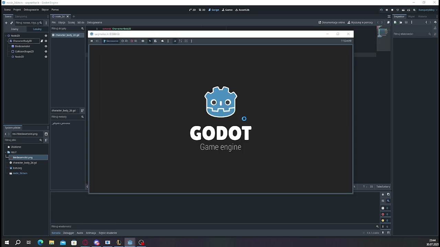
Task: Toggle script list sort icon near character_body_2d.gd
Action: pos(82,110)
